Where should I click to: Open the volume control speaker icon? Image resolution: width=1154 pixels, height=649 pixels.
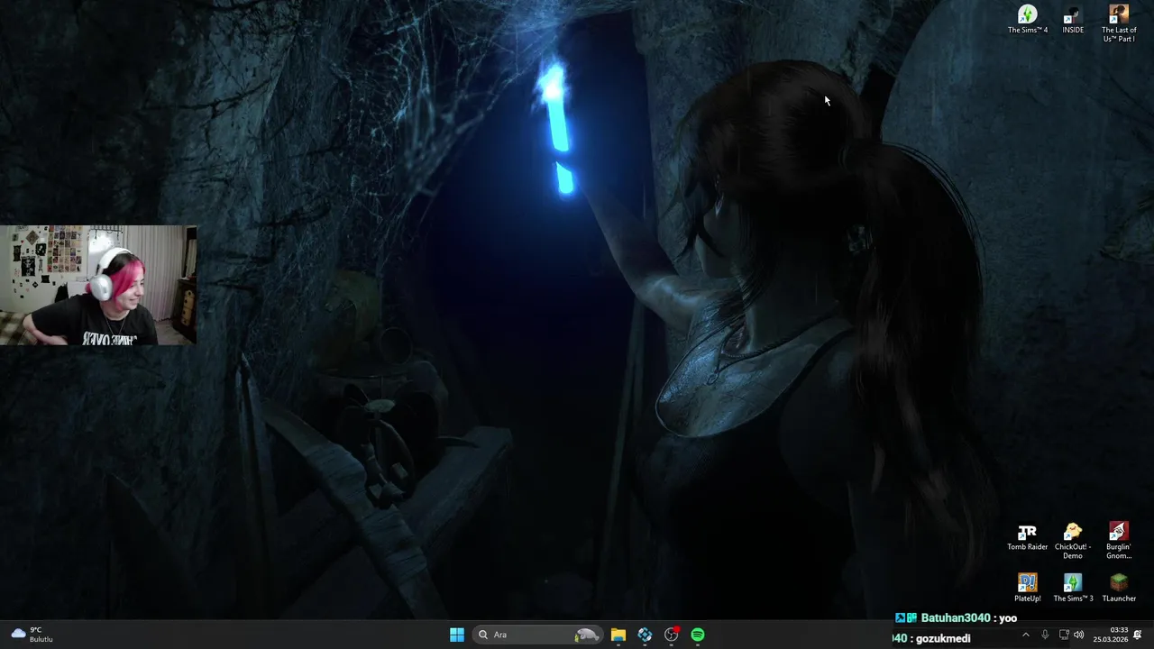(x=1079, y=635)
